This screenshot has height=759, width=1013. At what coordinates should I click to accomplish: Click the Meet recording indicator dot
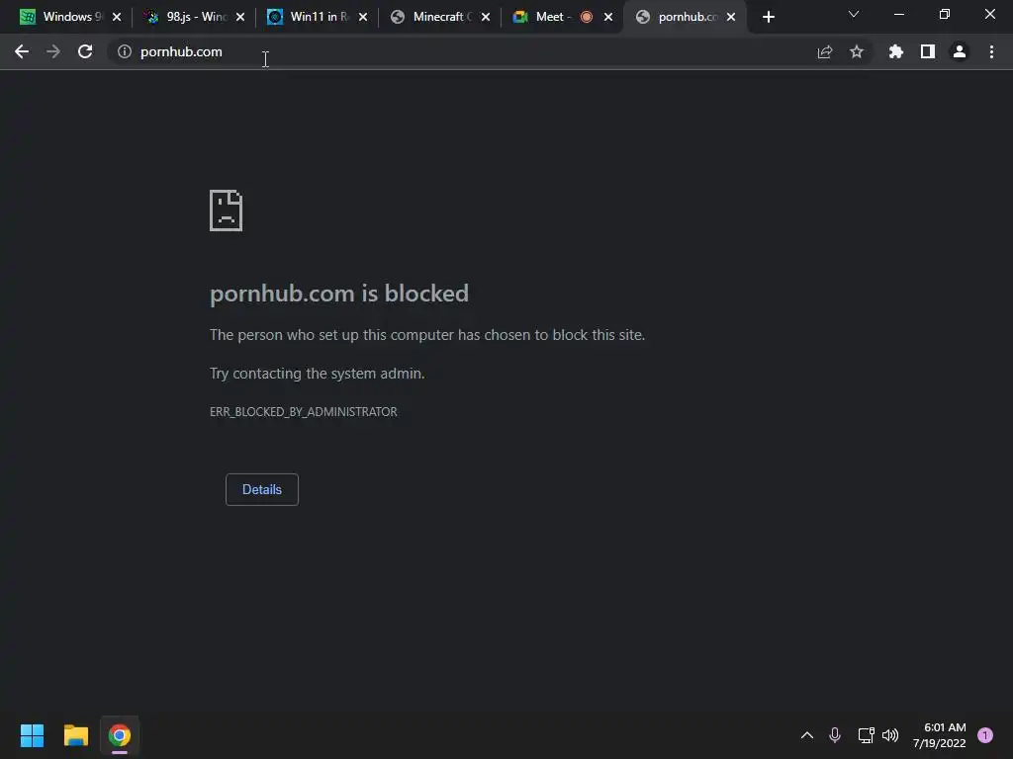587,18
